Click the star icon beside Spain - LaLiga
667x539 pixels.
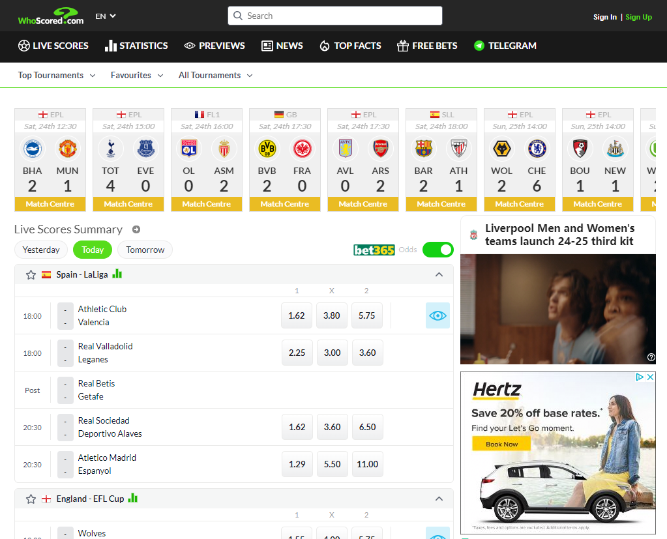point(31,275)
